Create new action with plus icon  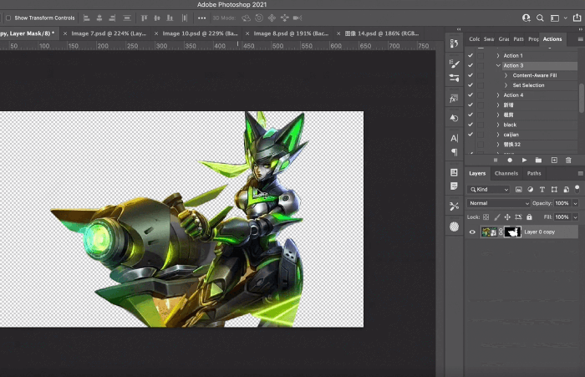coord(554,160)
